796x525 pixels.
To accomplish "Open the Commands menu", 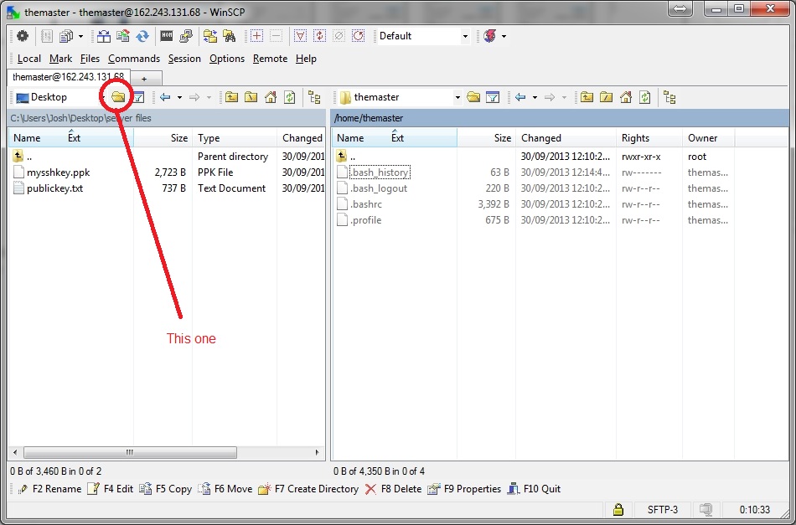I will point(133,59).
